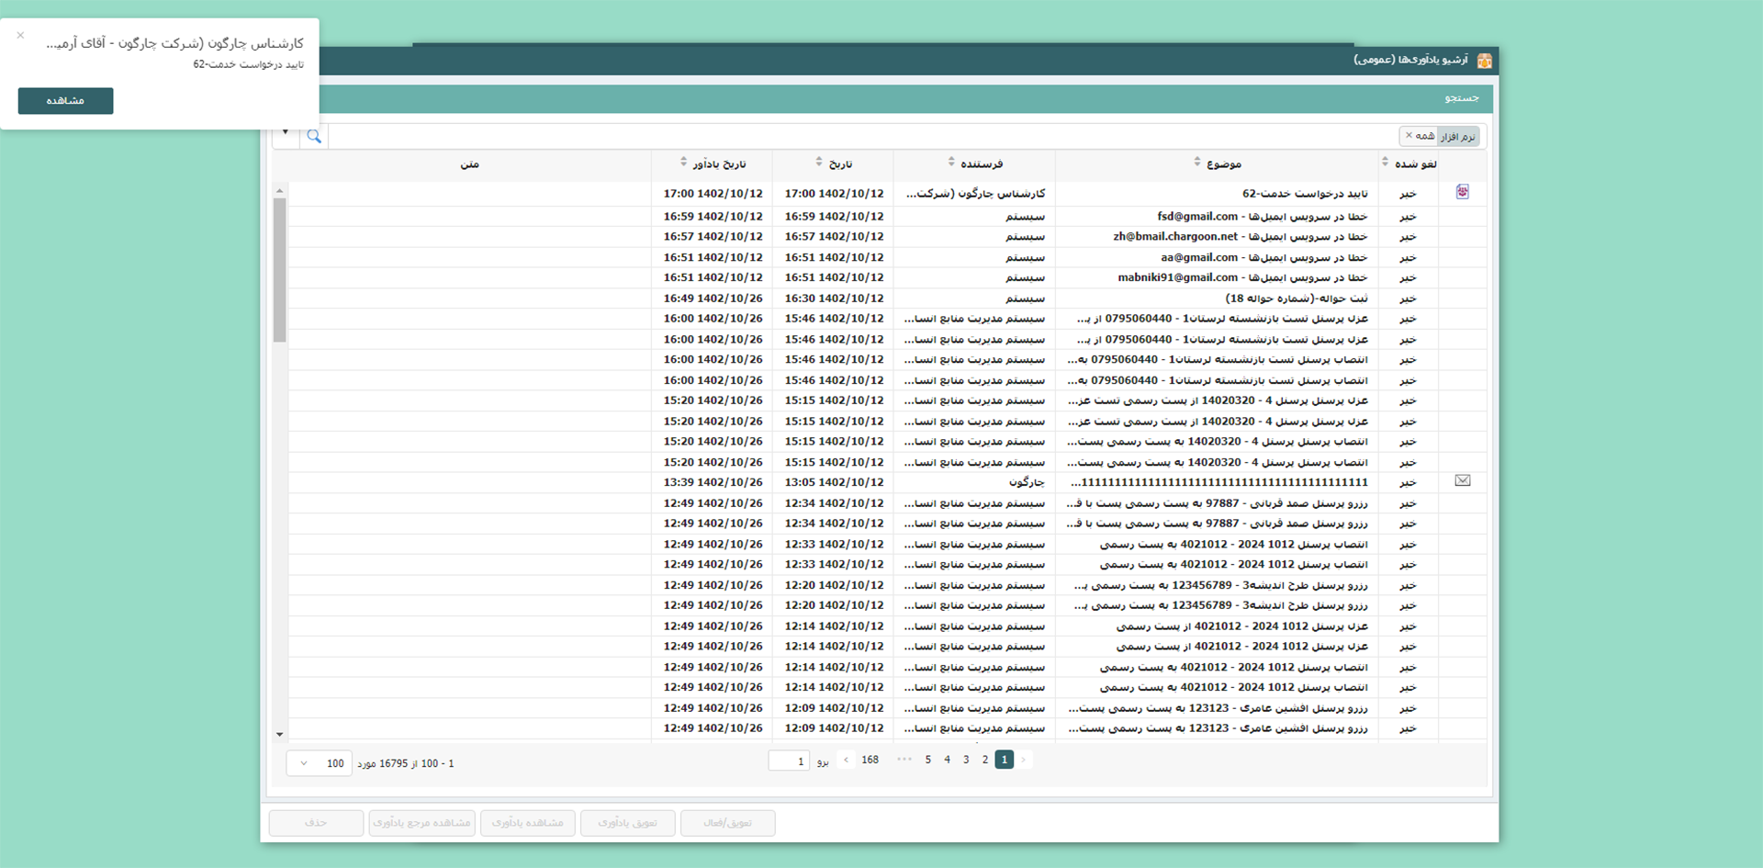
Task: Click the service-request icon in the first row
Action: point(1462,192)
